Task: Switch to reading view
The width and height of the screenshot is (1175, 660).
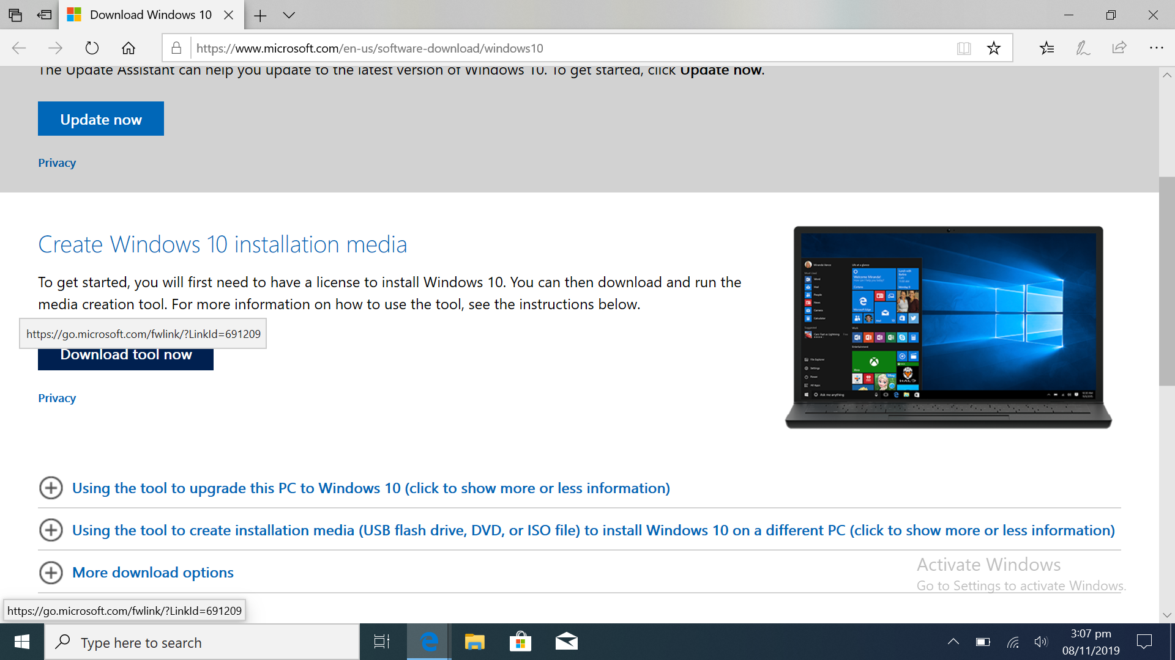Action: point(964,48)
